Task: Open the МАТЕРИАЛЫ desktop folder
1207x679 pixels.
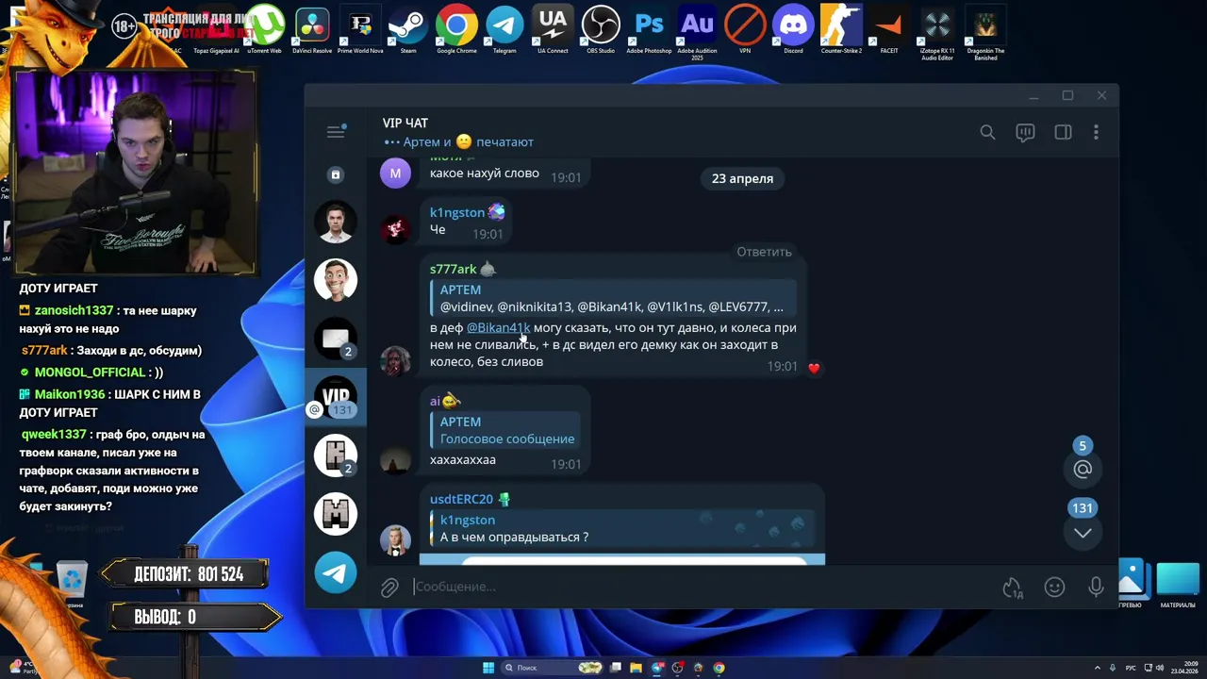Action: coord(1177,585)
